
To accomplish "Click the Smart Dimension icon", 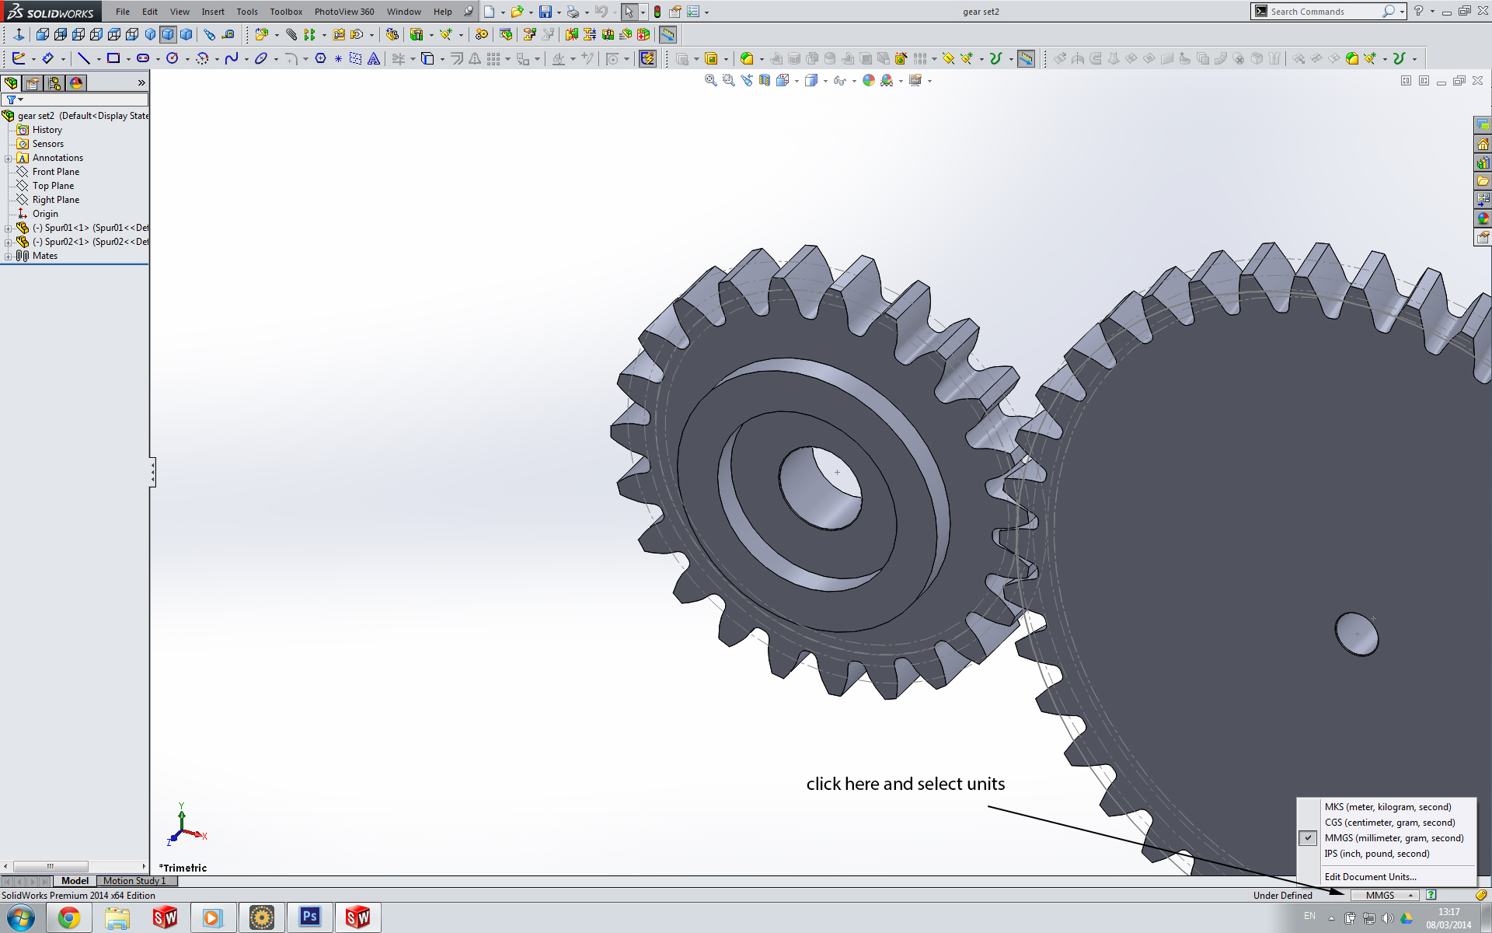I will pos(47,58).
